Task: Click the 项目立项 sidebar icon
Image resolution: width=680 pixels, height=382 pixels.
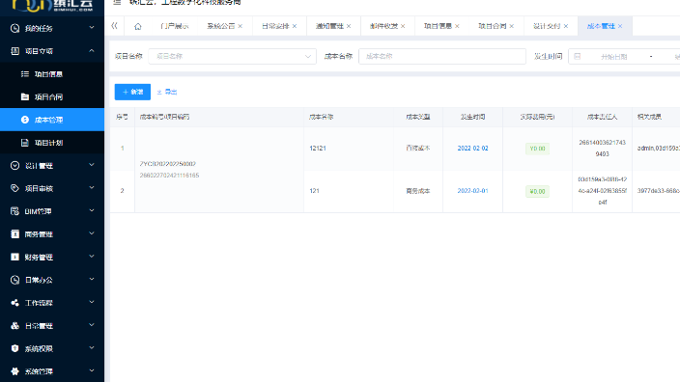Action: 14,51
